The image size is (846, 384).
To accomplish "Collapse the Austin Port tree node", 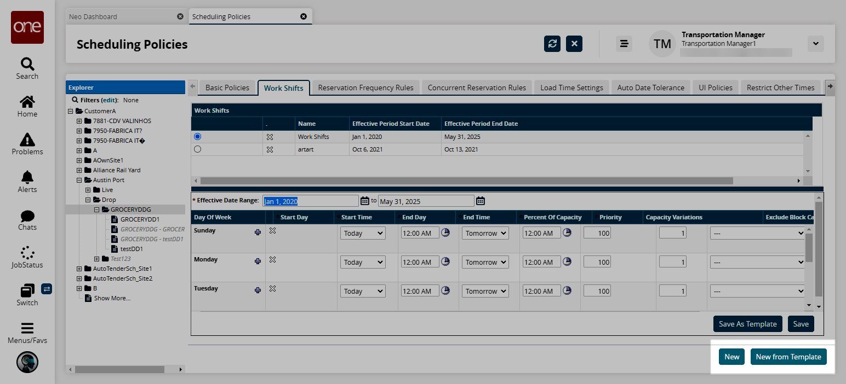I will pos(79,180).
